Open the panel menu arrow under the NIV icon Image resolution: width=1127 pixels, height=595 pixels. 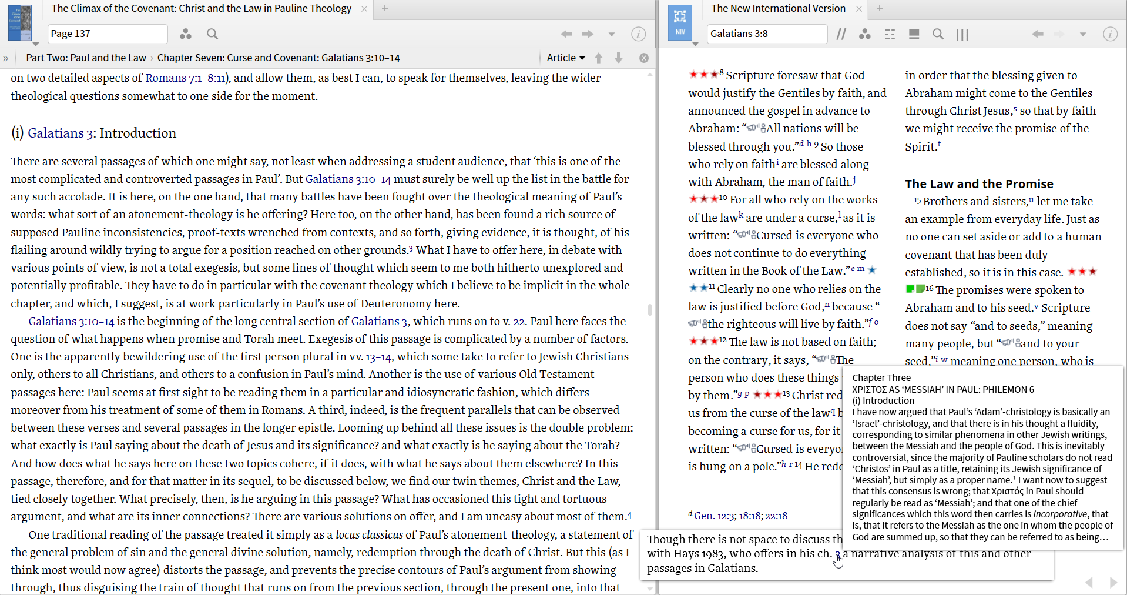click(696, 44)
